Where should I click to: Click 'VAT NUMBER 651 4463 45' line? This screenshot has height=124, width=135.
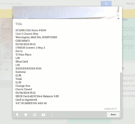point(31,103)
